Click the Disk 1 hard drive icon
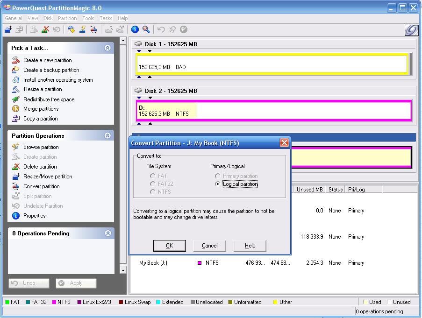Screen dimensions: 422x318 [138, 43]
